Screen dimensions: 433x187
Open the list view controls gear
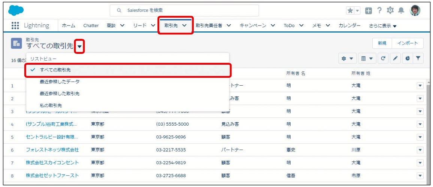pyautogui.click(x=347, y=58)
